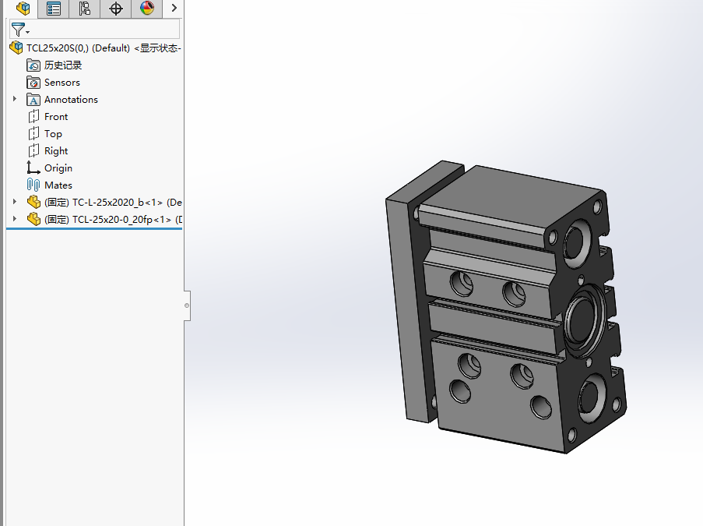Screen dimensions: 703x526
Task: Open the feature tree filter dropdown
Action: 20,30
